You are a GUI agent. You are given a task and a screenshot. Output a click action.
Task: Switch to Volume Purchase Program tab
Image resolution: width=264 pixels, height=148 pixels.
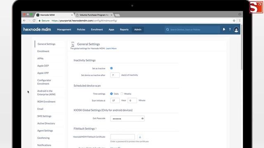(94, 15)
